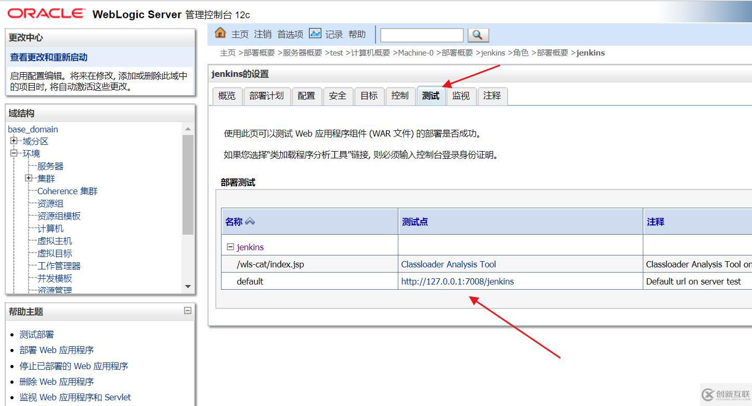Open the 概览 tab

click(x=227, y=96)
